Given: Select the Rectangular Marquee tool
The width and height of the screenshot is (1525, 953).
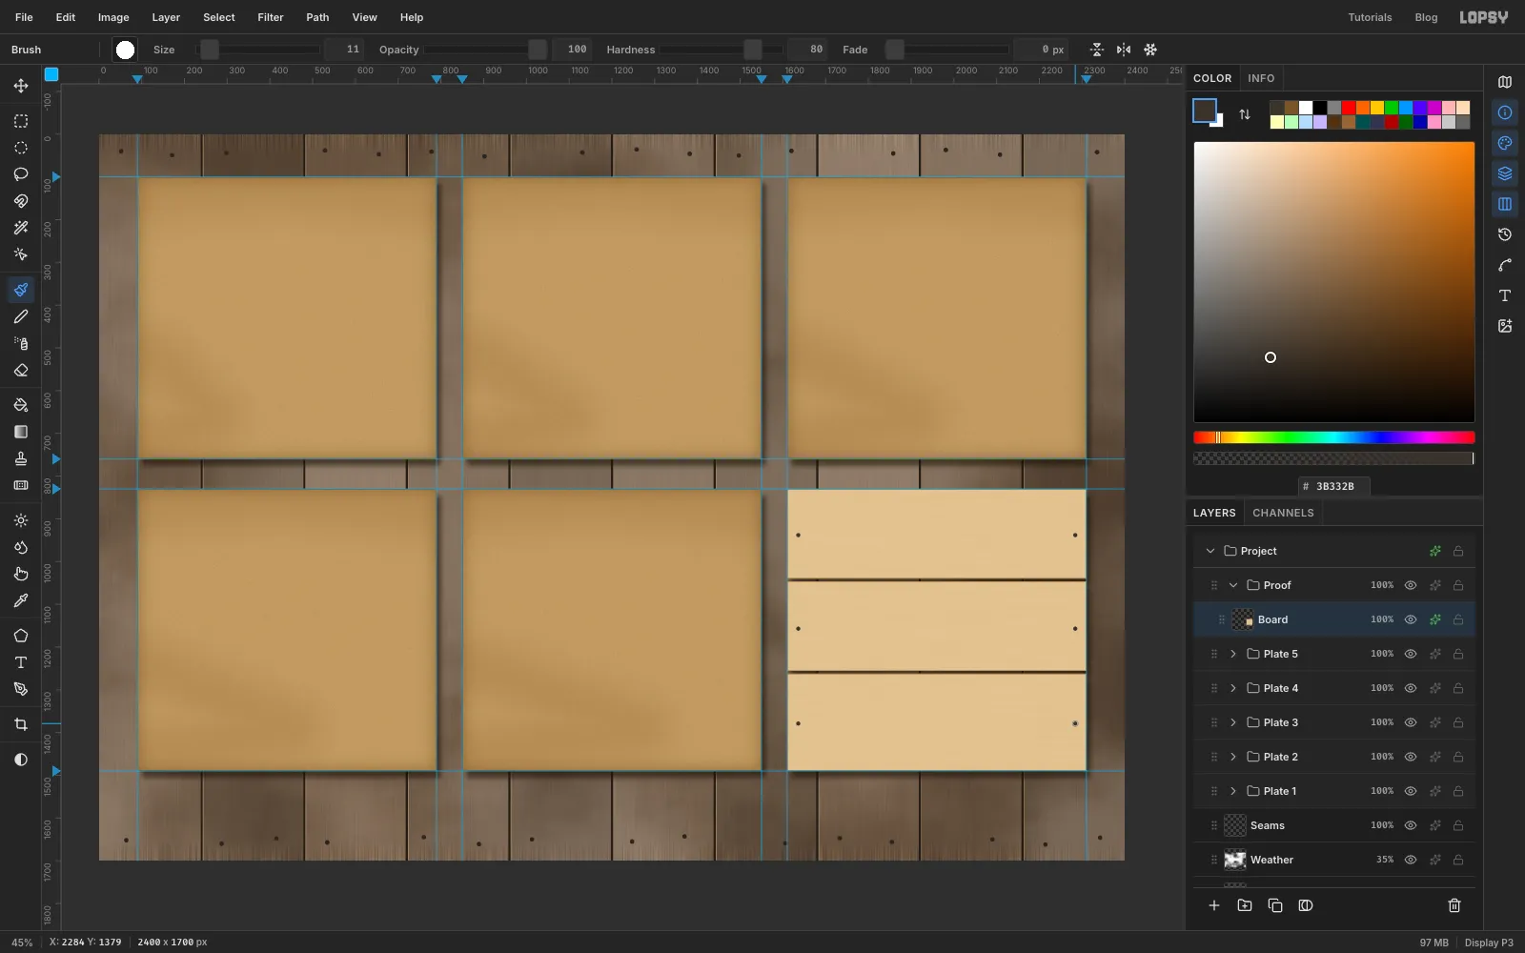Looking at the screenshot, I should (21, 121).
